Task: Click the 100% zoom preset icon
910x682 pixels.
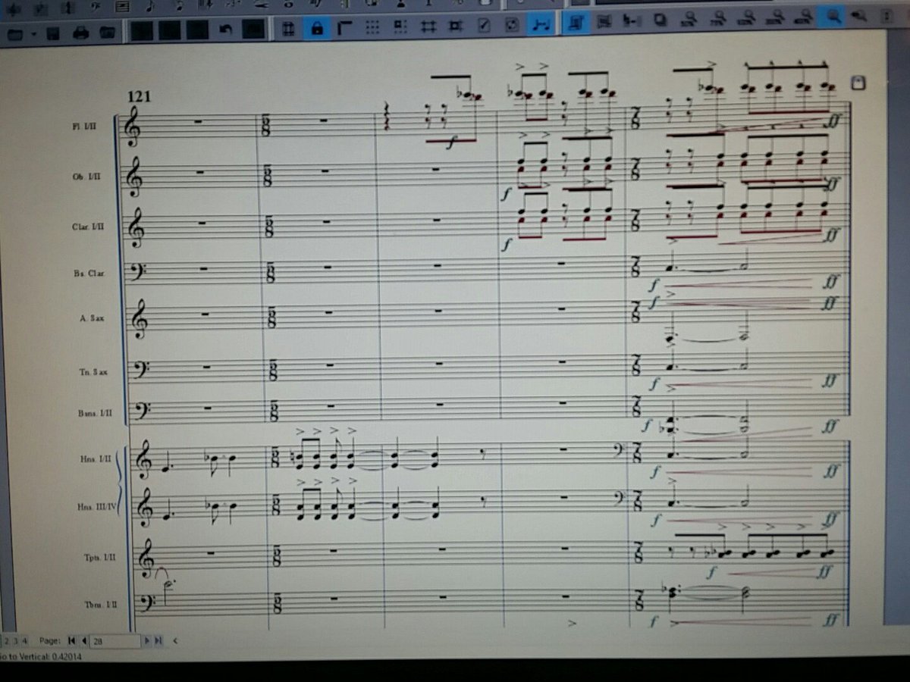Action: click(x=746, y=20)
